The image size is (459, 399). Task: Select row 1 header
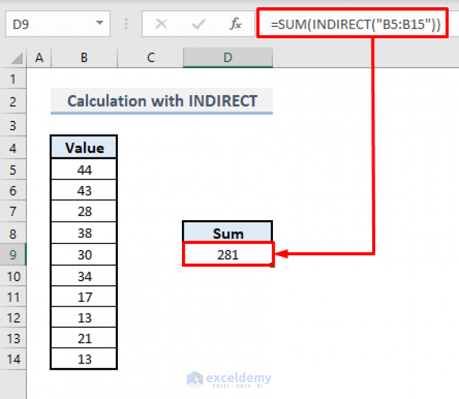coord(13,79)
